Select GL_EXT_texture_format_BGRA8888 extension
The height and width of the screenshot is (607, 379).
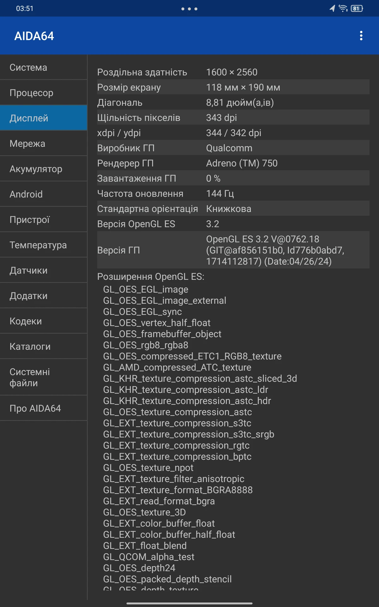coord(178,490)
